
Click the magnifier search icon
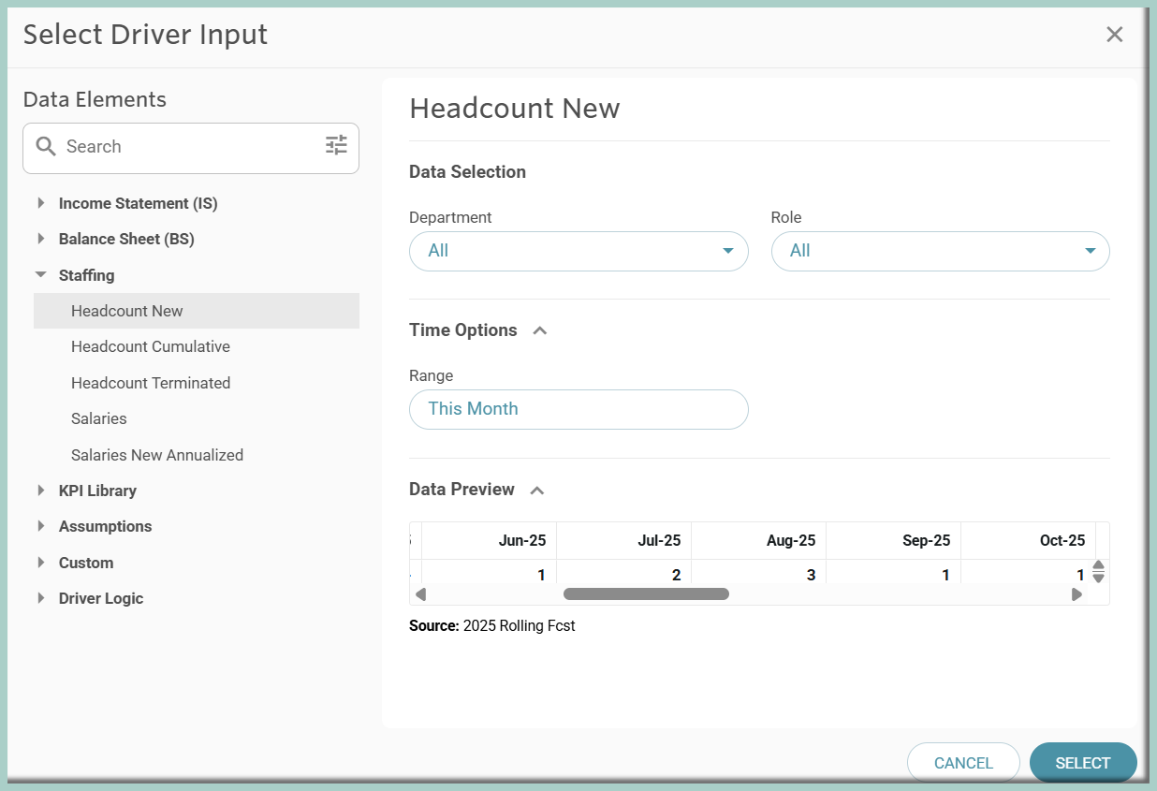[x=46, y=146]
